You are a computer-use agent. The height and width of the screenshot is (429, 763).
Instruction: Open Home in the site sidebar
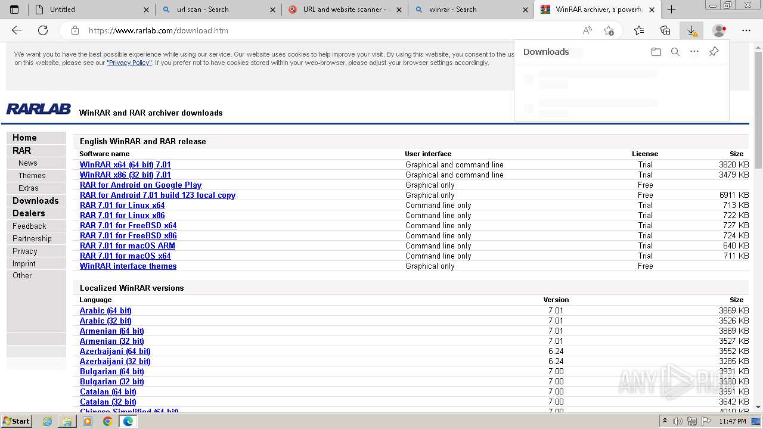coord(24,138)
